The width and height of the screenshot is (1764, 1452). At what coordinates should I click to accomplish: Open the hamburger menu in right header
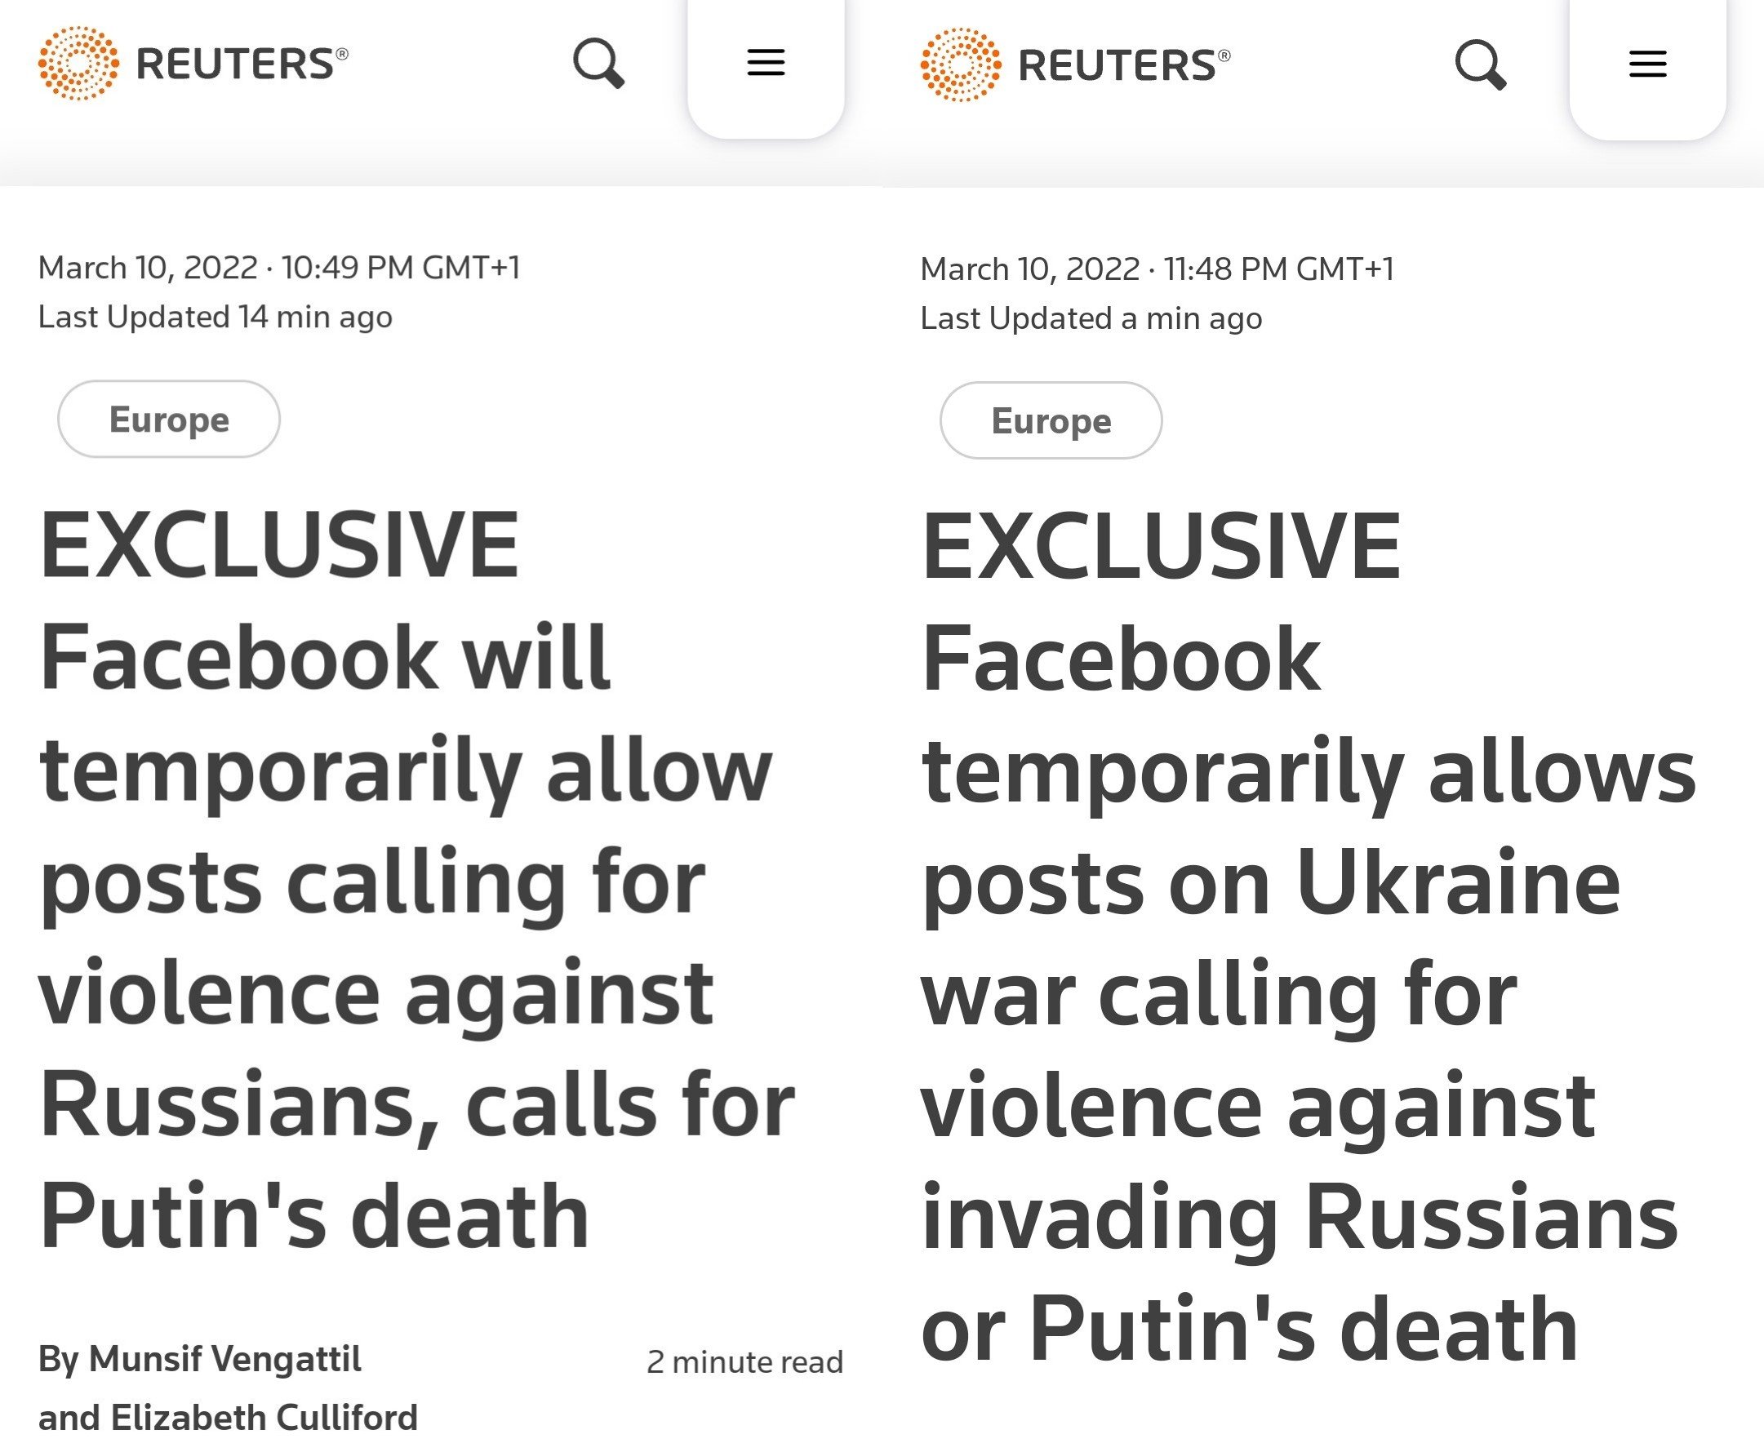[x=1647, y=64]
